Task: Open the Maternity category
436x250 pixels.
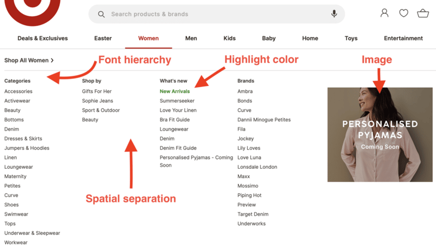Action: (x=15, y=176)
